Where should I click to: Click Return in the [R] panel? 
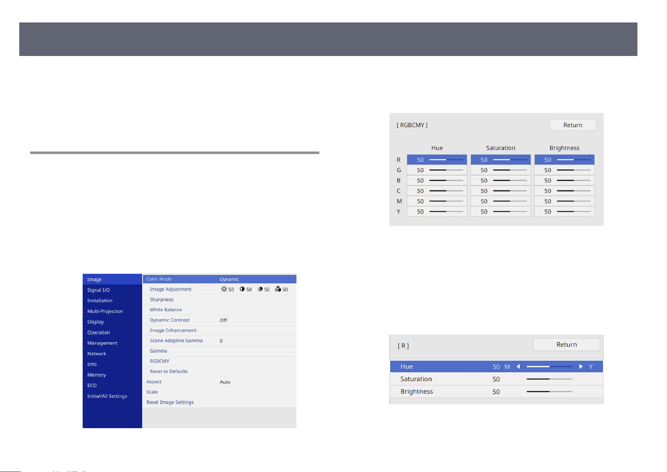point(567,344)
